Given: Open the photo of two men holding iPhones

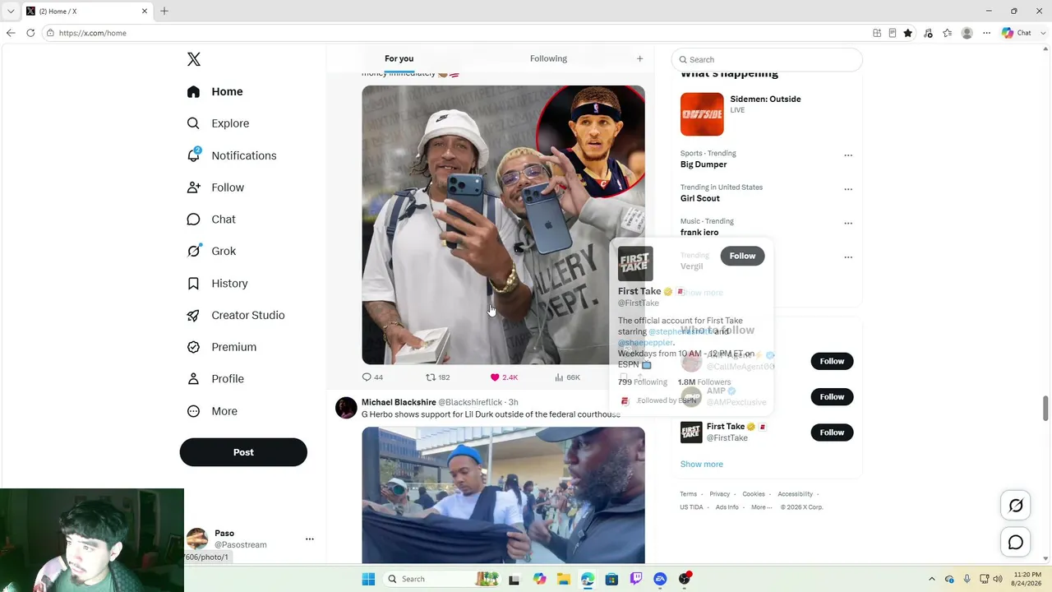Looking at the screenshot, I should click(503, 224).
